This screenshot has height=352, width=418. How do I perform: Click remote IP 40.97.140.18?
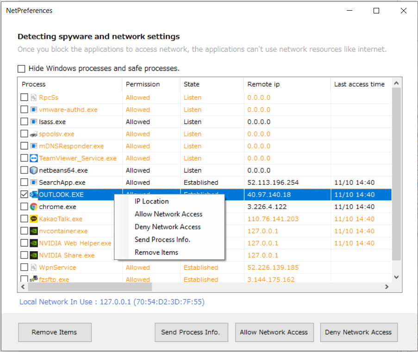[x=269, y=195]
